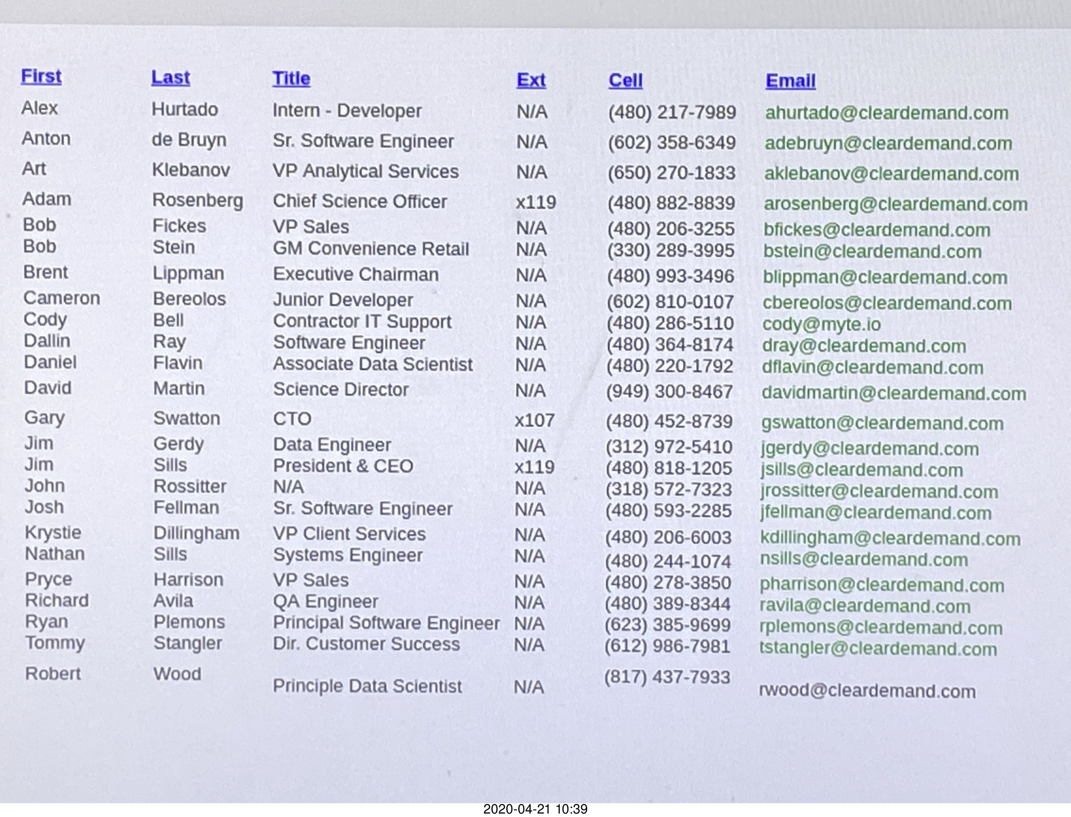Image resolution: width=1071 pixels, height=817 pixels.
Task: Open email link bfickes@cleardemand.com
Action: click(x=877, y=230)
